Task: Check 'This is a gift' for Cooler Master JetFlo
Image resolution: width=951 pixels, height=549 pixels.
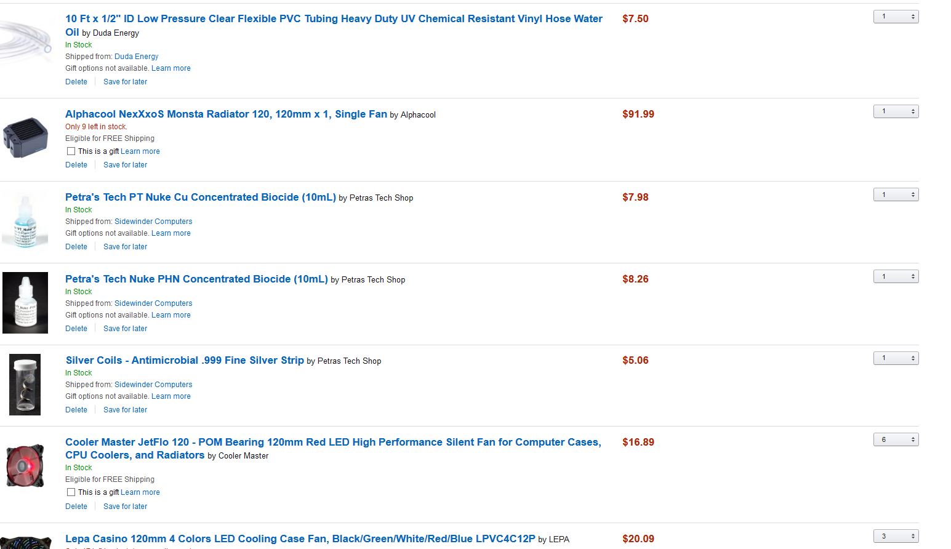Action: [x=71, y=492]
